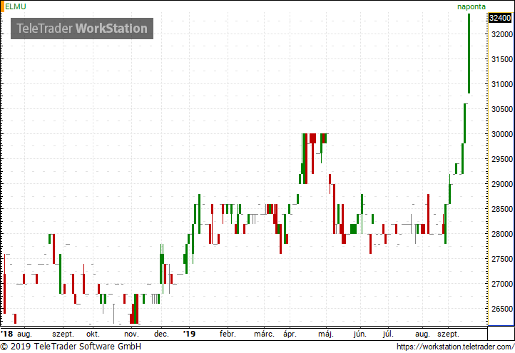The image size is (515, 353).
Task: Click the 'ápr.' month label
Action: (290, 334)
